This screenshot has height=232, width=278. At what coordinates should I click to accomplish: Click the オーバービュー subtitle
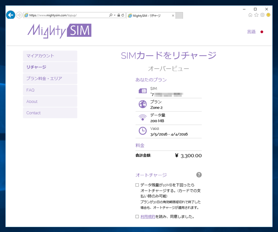[x=168, y=69]
